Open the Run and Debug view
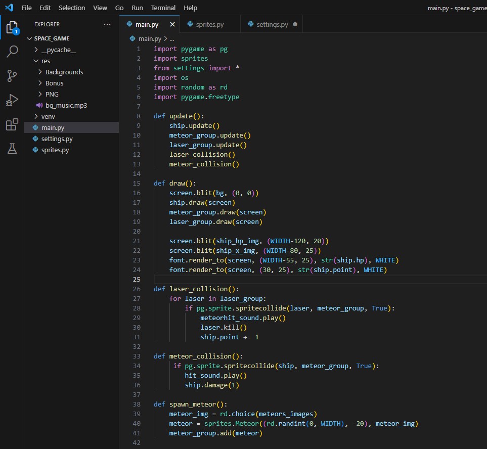487x449 pixels. point(12,100)
